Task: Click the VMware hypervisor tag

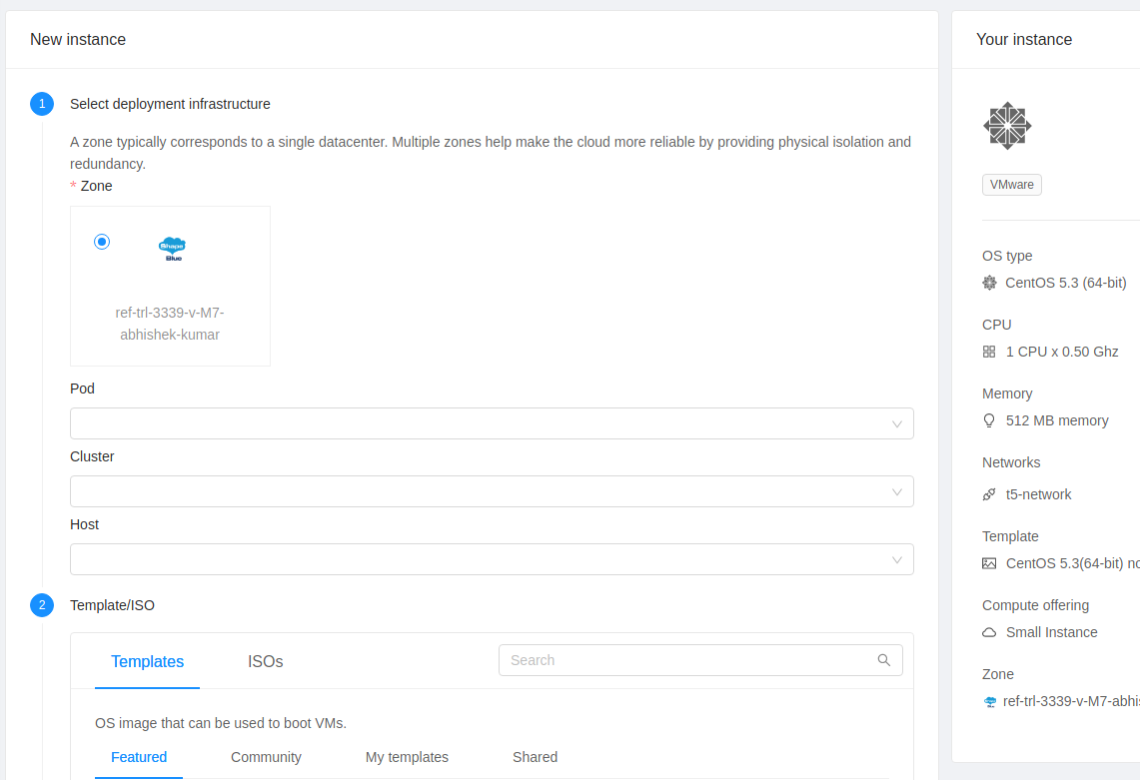Action: [x=1011, y=185]
